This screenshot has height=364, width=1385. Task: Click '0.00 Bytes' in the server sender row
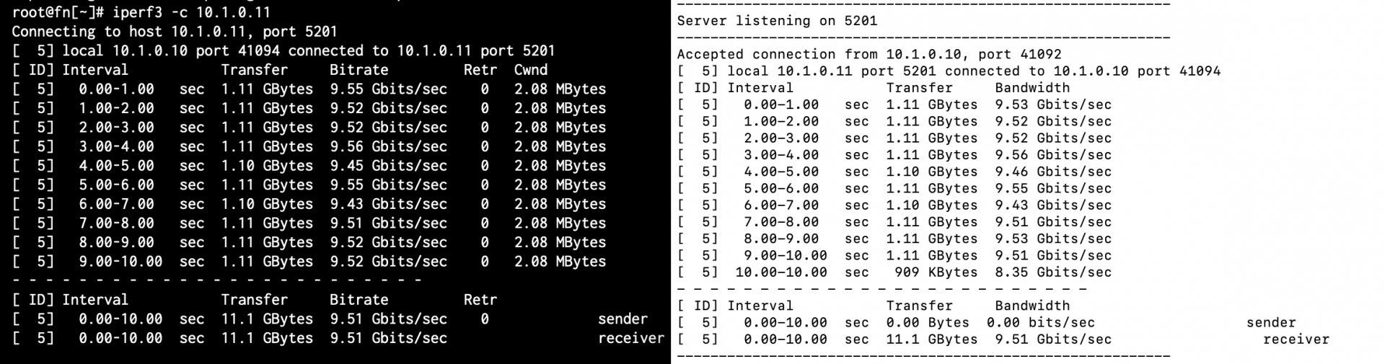928,322
